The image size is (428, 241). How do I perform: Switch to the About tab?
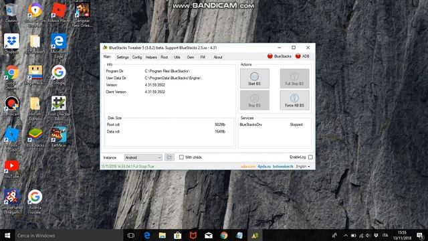pos(218,57)
